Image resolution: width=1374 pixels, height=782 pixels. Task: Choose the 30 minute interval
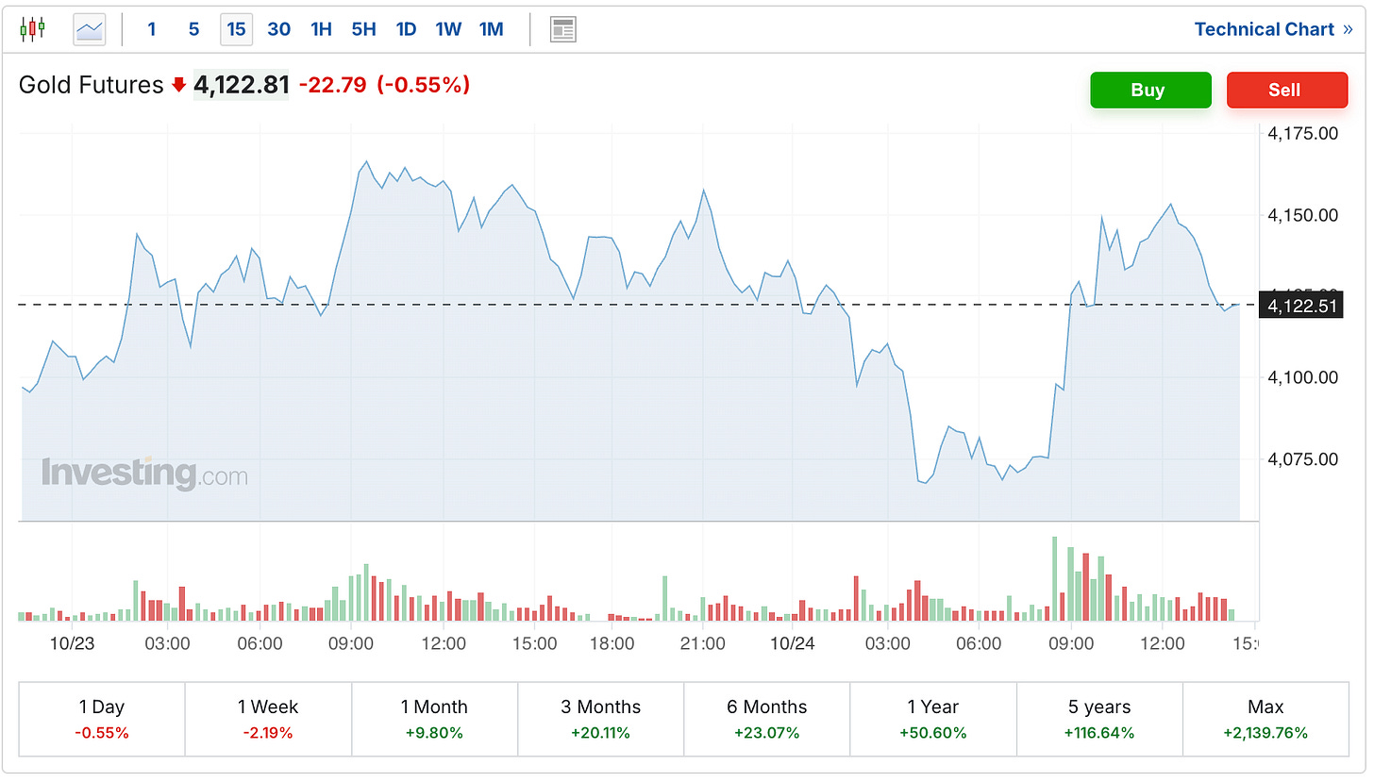278,29
